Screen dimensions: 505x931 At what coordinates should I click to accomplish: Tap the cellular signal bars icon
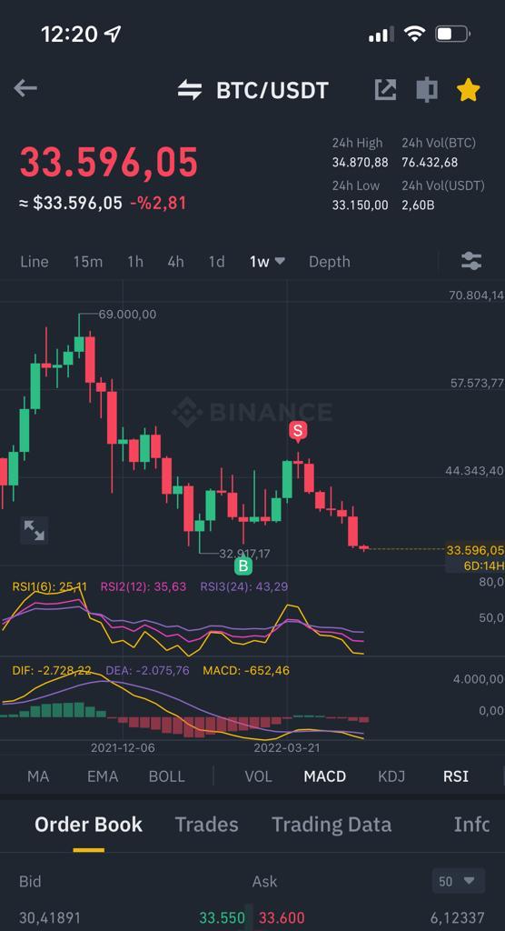pyautogui.click(x=381, y=35)
